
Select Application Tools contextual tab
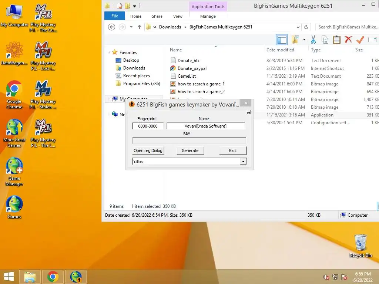tap(208, 7)
